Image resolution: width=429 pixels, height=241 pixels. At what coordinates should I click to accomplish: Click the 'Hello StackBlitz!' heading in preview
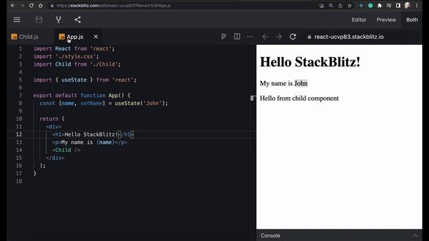310,62
